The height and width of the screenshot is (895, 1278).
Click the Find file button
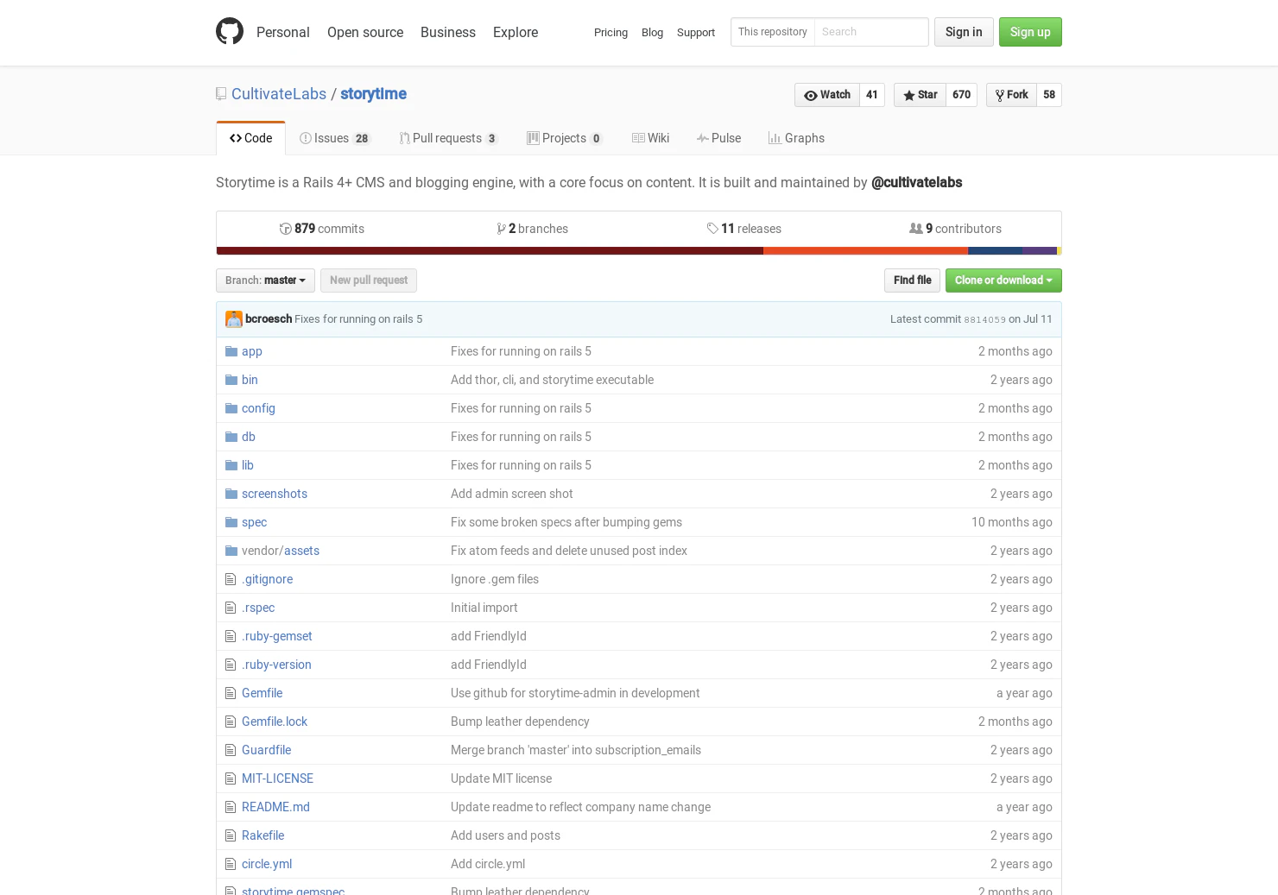pyautogui.click(x=912, y=280)
